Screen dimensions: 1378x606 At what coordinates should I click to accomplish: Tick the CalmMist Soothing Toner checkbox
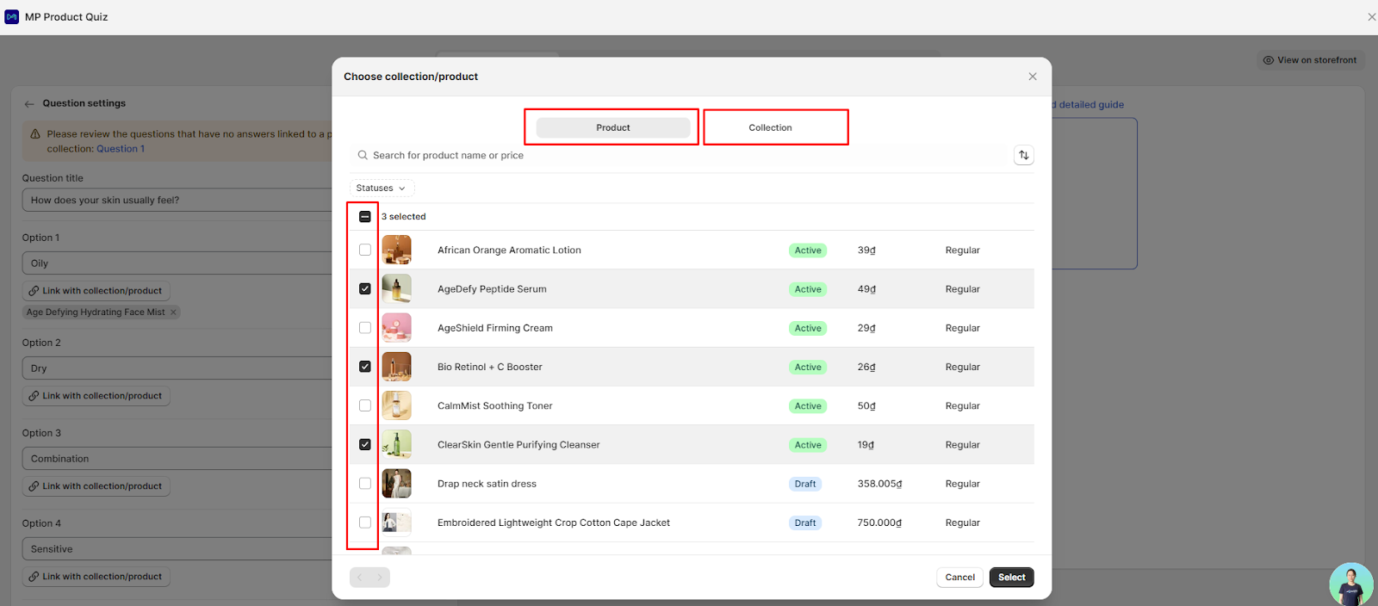(x=365, y=406)
